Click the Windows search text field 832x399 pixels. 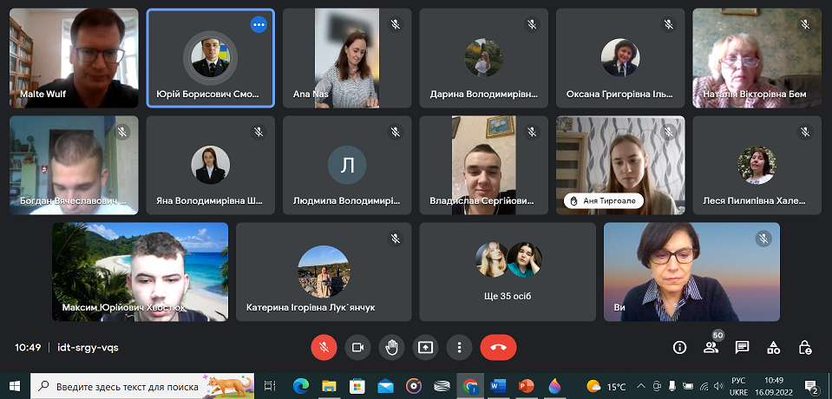point(130,386)
